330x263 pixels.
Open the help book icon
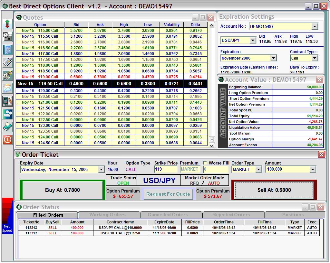7,127
